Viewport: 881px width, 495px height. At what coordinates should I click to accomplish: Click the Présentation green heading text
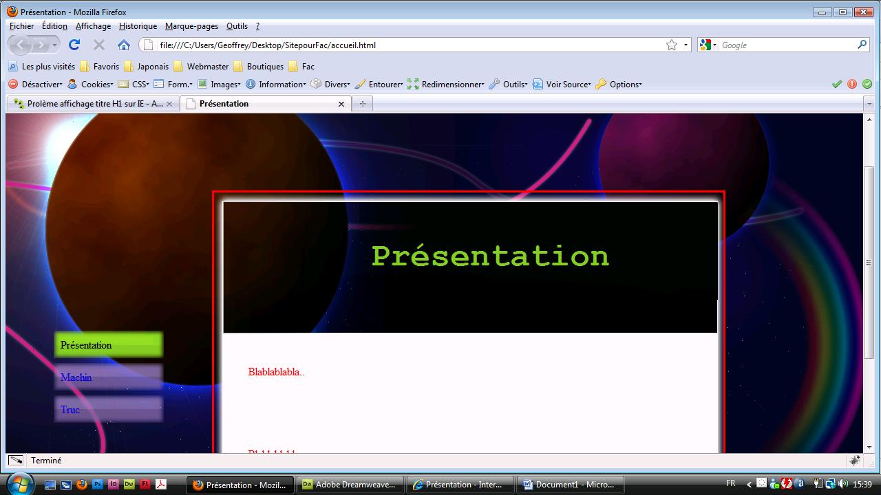[x=490, y=256]
